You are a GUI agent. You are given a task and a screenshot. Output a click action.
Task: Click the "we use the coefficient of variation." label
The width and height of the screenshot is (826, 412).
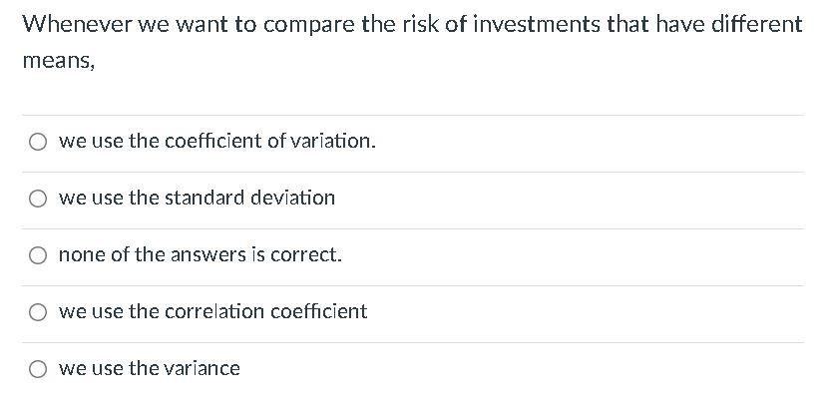[x=216, y=141]
